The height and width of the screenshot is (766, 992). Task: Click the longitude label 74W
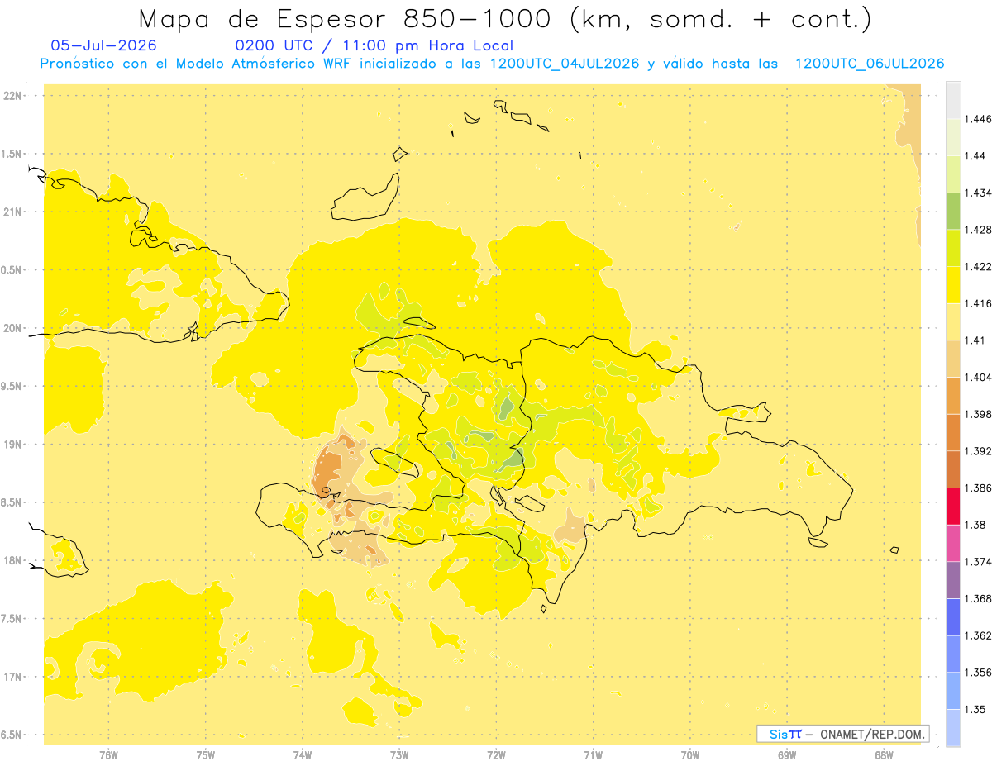(x=303, y=754)
